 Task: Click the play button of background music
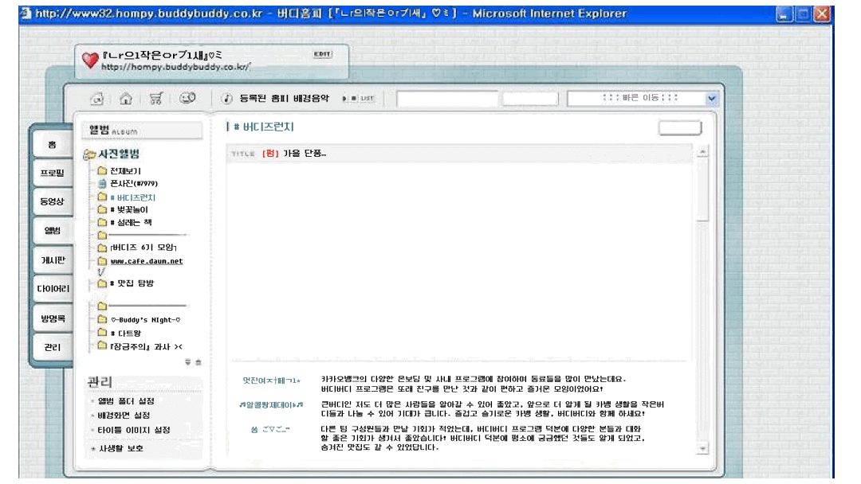(344, 99)
